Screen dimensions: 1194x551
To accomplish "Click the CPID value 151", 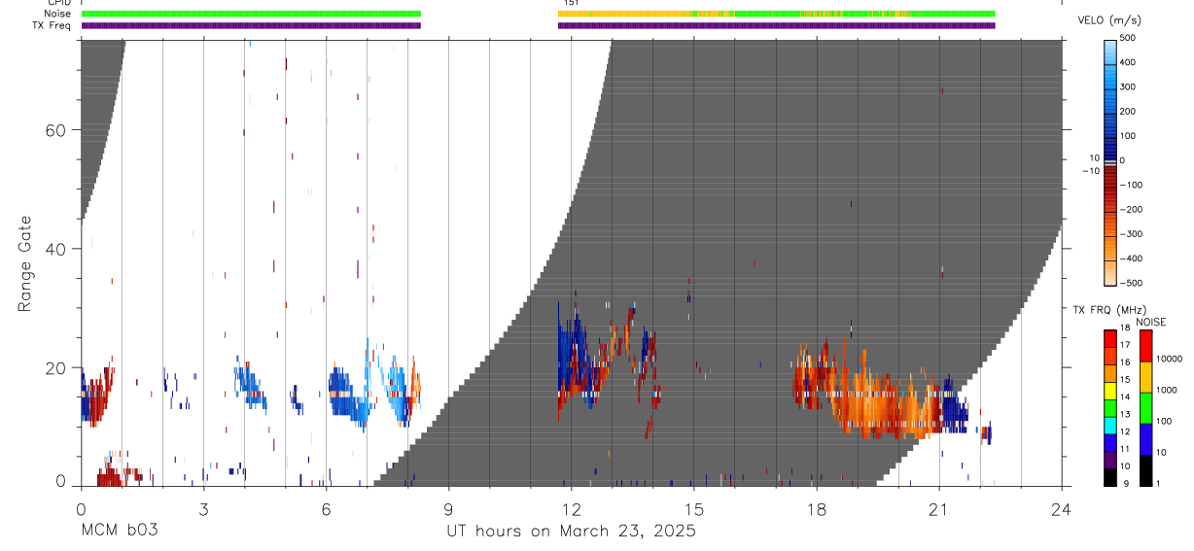I will [x=571, y=3].
